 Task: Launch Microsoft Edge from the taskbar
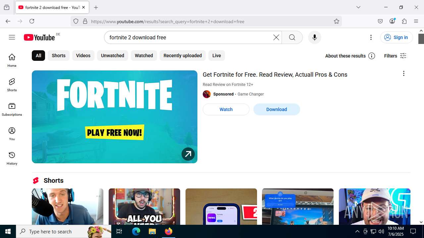point(136,231)
